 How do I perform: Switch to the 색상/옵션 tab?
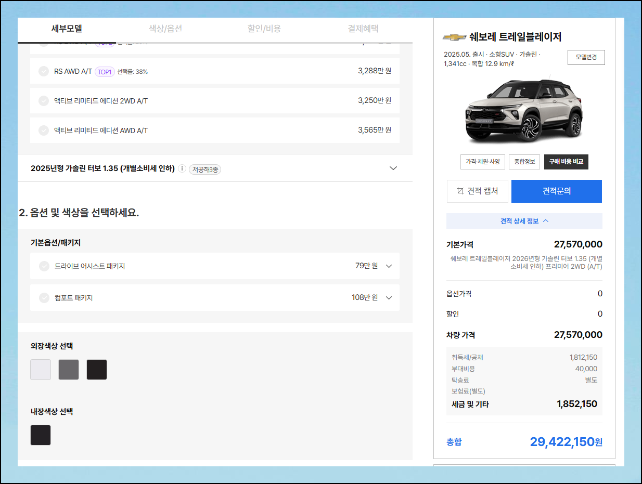tap(165, 29)
